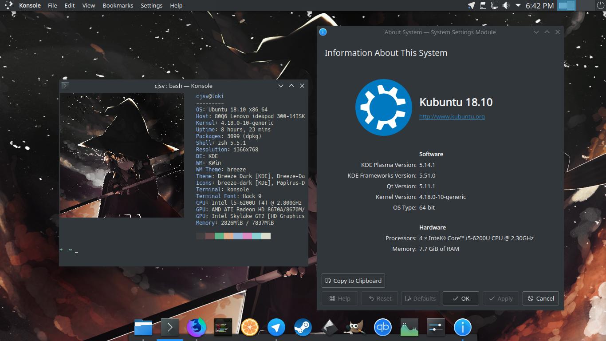Viewport: 606px width, 341px height.
Task: Launch Firefox Nightly from the dock
Action: click(x=196, y=328)
